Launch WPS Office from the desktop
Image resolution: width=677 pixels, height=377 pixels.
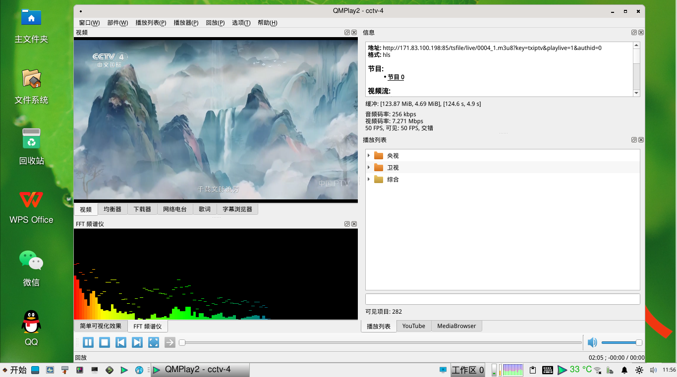point(31,202)
